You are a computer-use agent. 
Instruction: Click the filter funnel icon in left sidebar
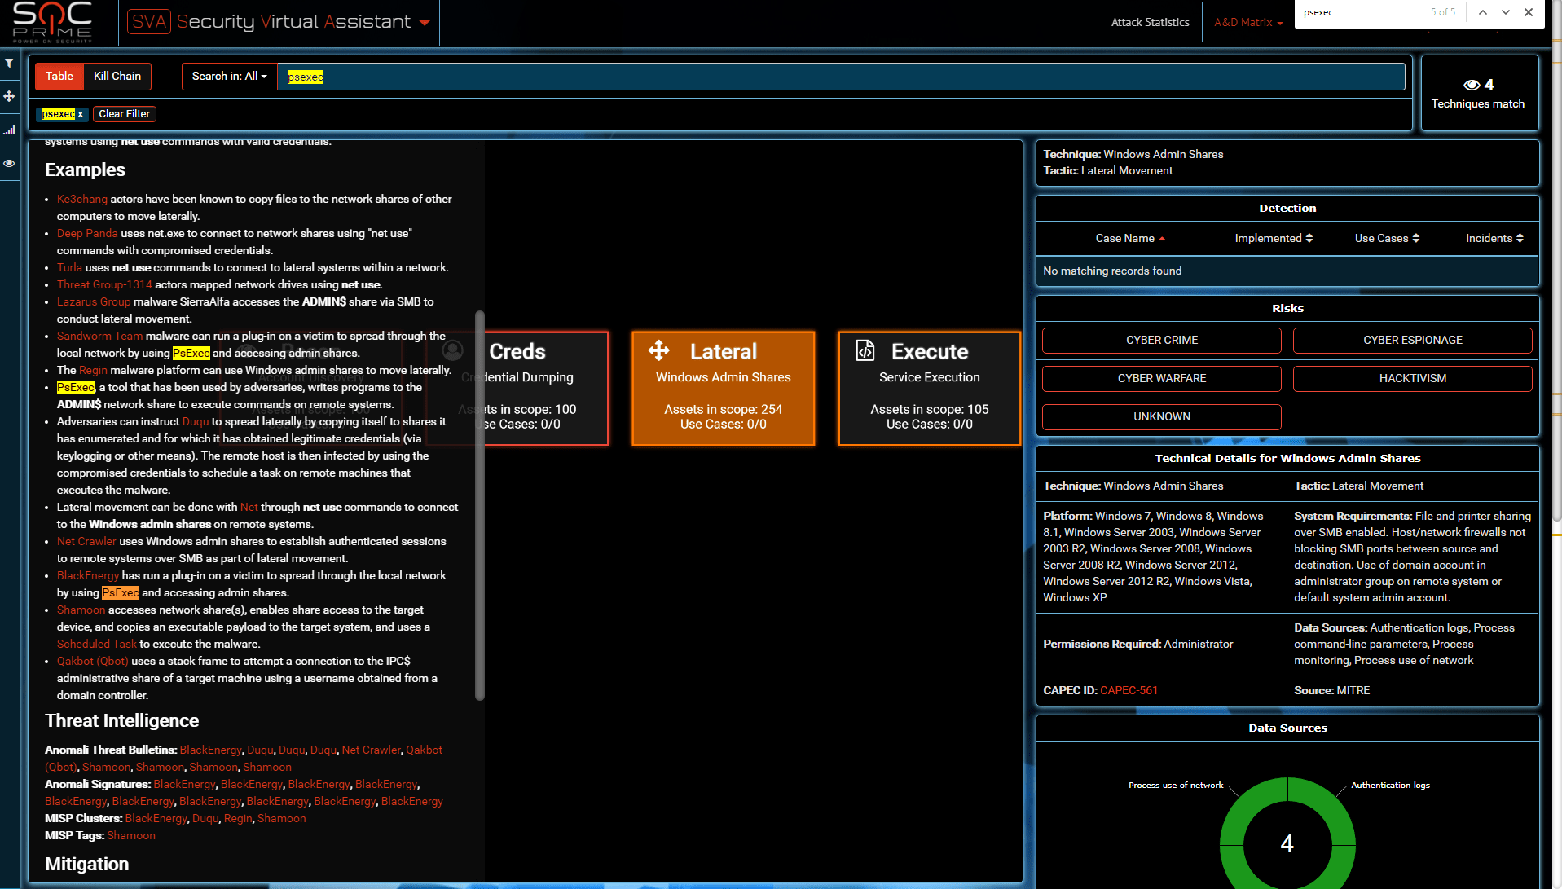[9, 63]
